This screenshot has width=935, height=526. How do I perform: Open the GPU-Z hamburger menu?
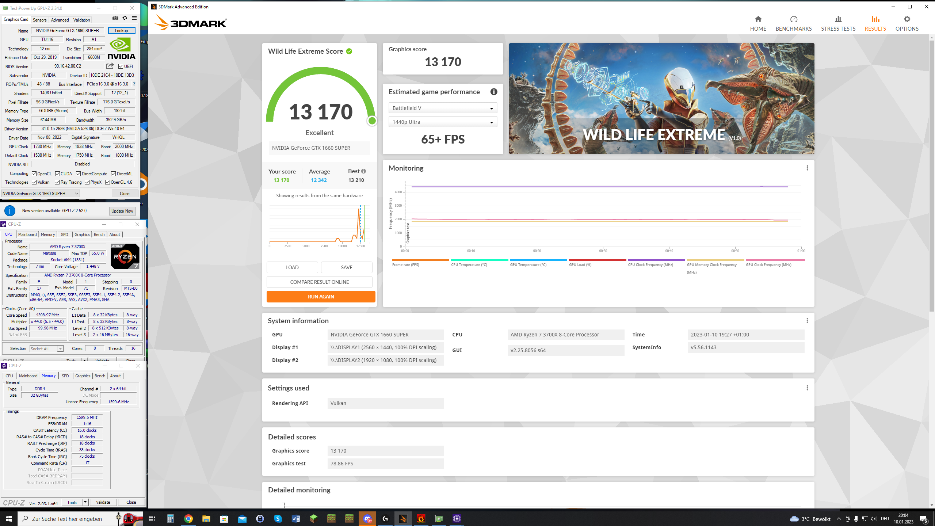click(x=134, y=18)
